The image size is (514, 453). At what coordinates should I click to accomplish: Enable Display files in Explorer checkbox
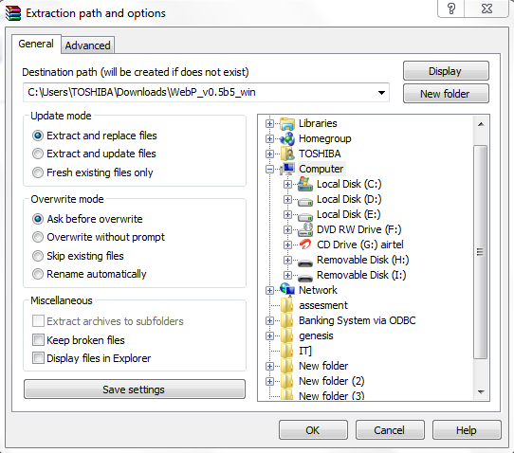coord(38,358)
